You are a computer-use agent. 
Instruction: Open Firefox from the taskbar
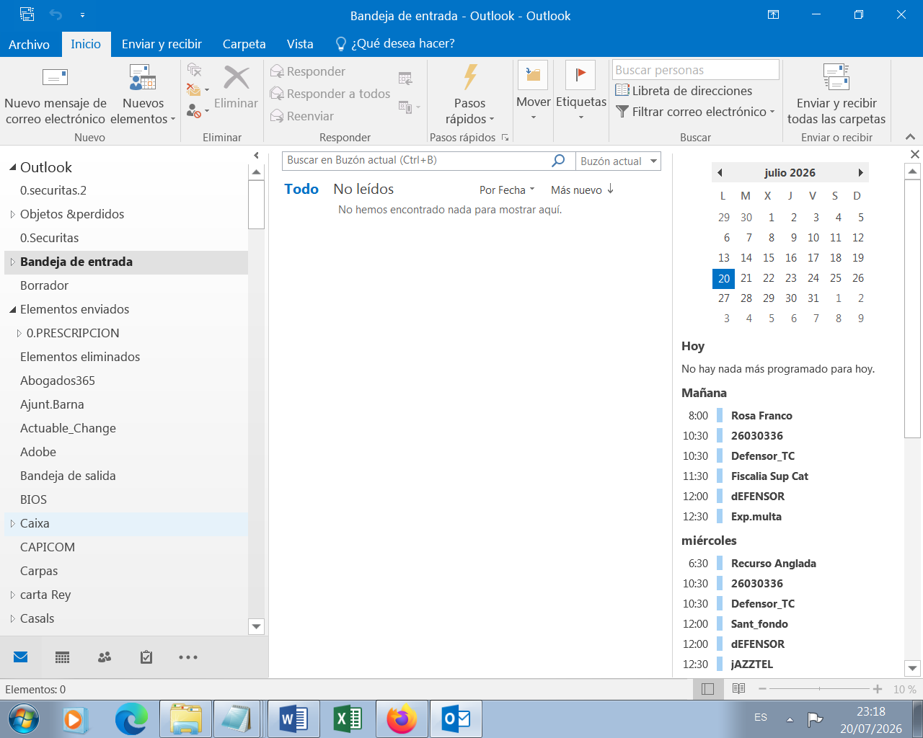tap(402, 719)
